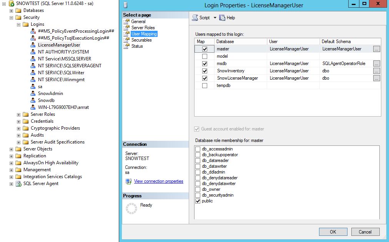Expand the AlwaysOn High Availability node
The width and height of the screenshot is (389, 242).
11,163
